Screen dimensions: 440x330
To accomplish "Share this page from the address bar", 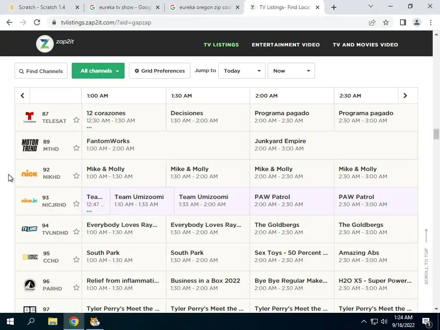I will pyautogui.click(x=372, y=22).
